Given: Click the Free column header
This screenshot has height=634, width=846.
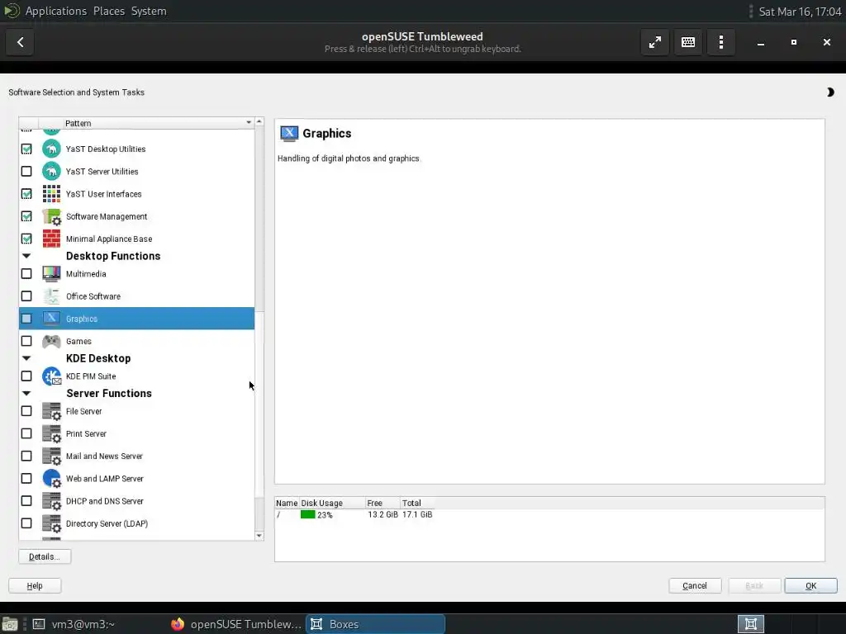Looking at the screenshot, I should 383,503.
